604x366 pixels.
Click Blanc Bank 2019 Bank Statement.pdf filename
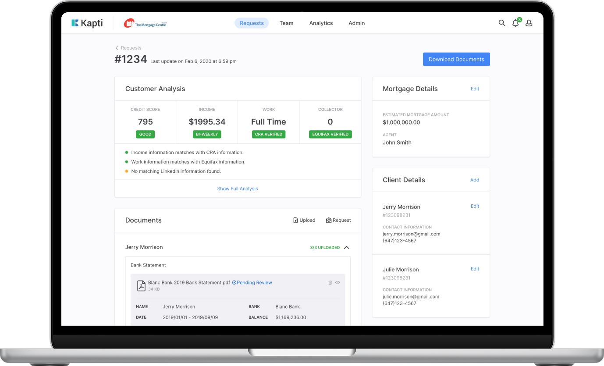pyautogui.click(x=189, y=283)
